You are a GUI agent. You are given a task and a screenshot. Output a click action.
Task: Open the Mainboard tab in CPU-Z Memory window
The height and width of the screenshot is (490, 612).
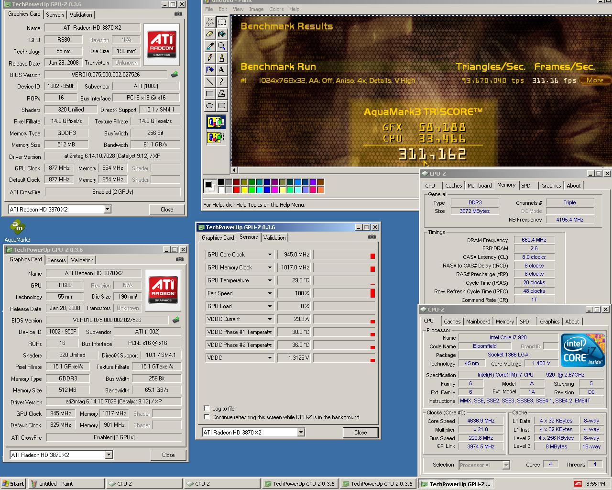[480, 186]
